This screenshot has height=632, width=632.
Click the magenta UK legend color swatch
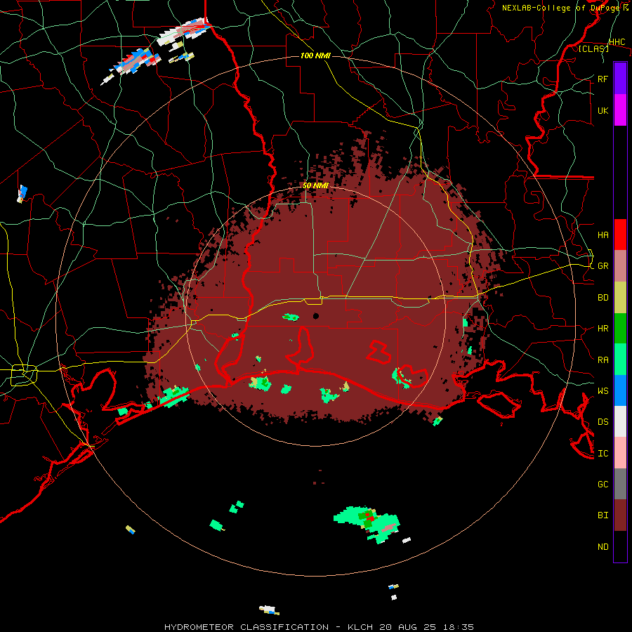click(x=620, y=110)
